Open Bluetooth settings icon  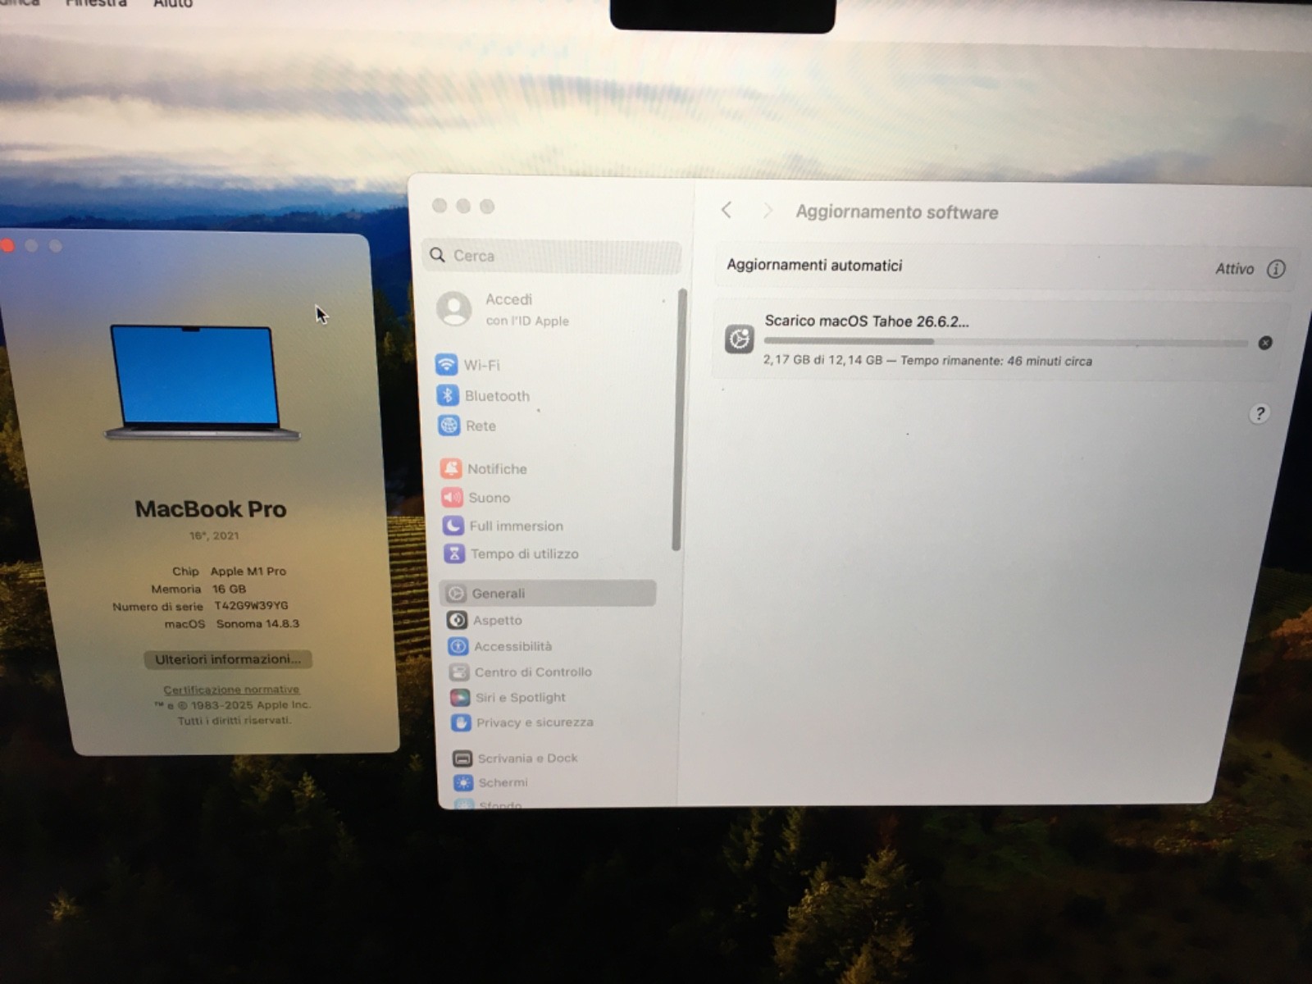click(x=447, y=395)
